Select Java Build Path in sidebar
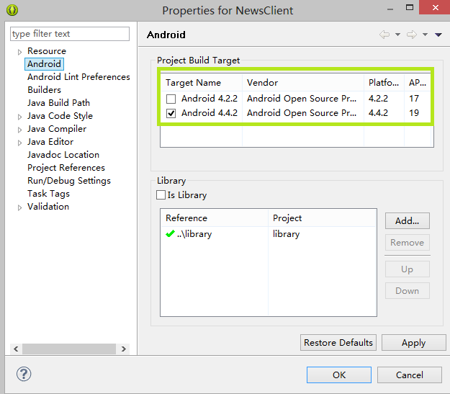 coord(58,103)
